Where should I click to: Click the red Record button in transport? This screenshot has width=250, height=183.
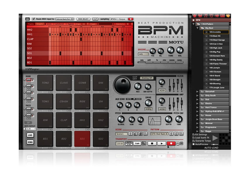(171, 144)
